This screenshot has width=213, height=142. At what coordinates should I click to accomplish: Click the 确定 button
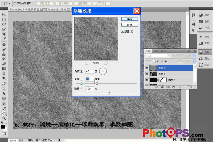coord(130,19)
